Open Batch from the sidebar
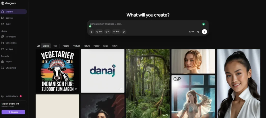Viewport: 266px width, 118px height. [x=8, y=24]
